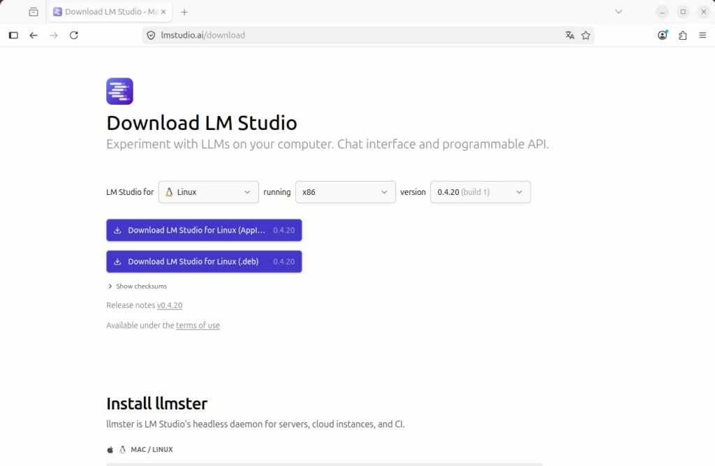Screen dimensions: 715x466
Task: Translate this page icon
Action: click(570, 35)
